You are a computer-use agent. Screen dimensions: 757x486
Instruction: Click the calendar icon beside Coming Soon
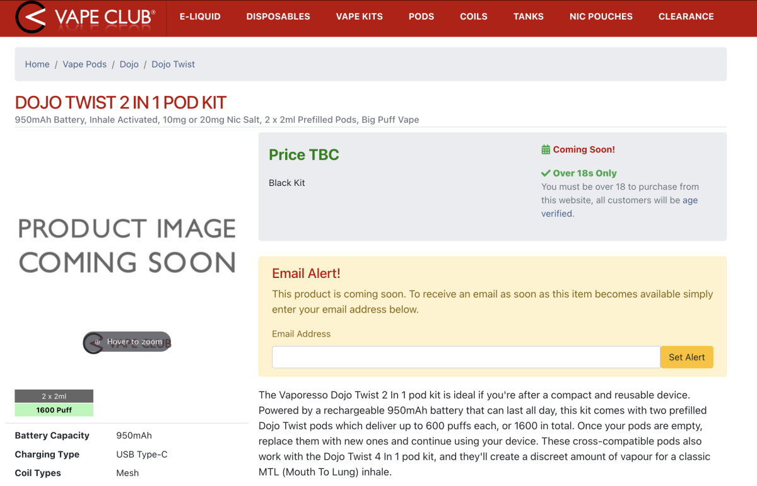546,149
